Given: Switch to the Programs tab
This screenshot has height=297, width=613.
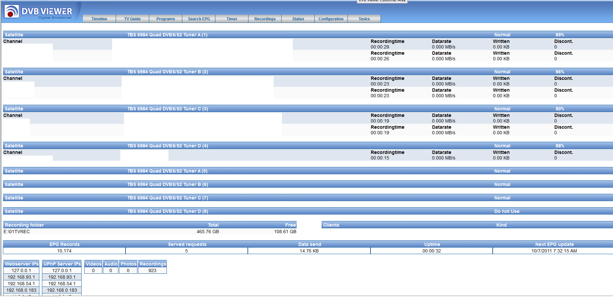Looking at the screenshot, I should coord(166,19).
